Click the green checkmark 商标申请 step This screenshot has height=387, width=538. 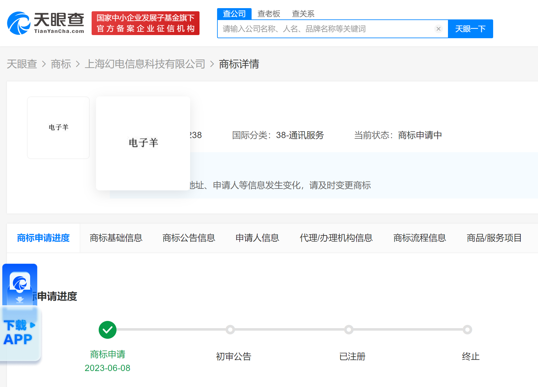108,330
